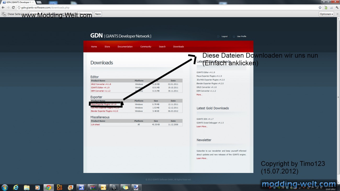Open a new tab with the new-tab button
The image size is (340, 191).
pyautogui.click(x=39, y=2)
